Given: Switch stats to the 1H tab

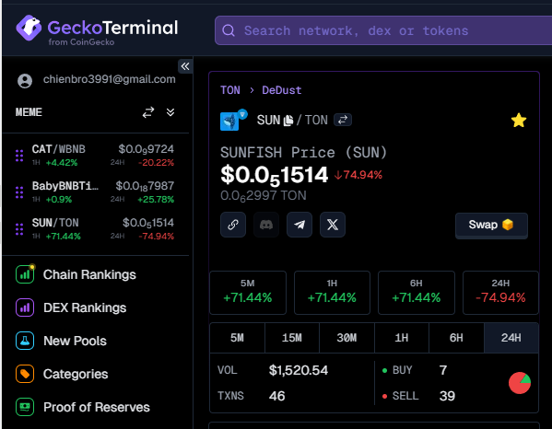Looking at the screenshot, I should (x=402, y=338).
